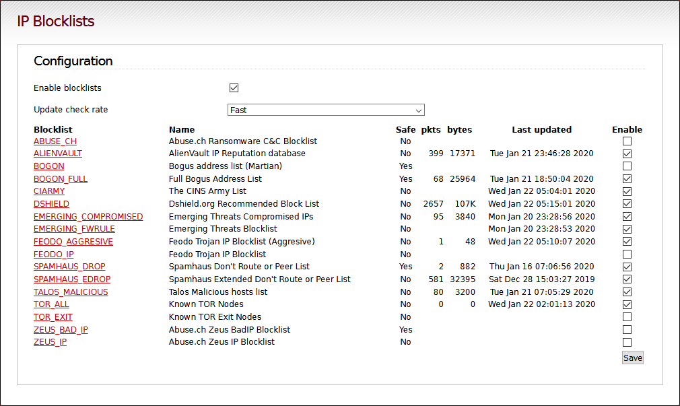Open the SPAMHAUS_DROP link

(x=70, y=267)
